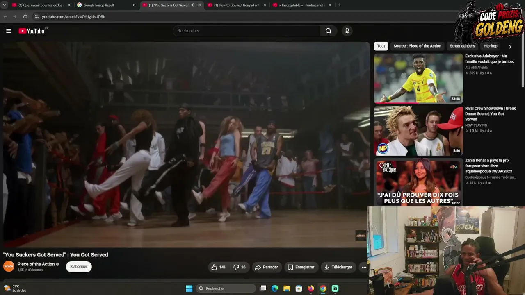This screenshot has height=295, width=525.
Task: Go back with the browser back arrow
Action: click(5, 16)
